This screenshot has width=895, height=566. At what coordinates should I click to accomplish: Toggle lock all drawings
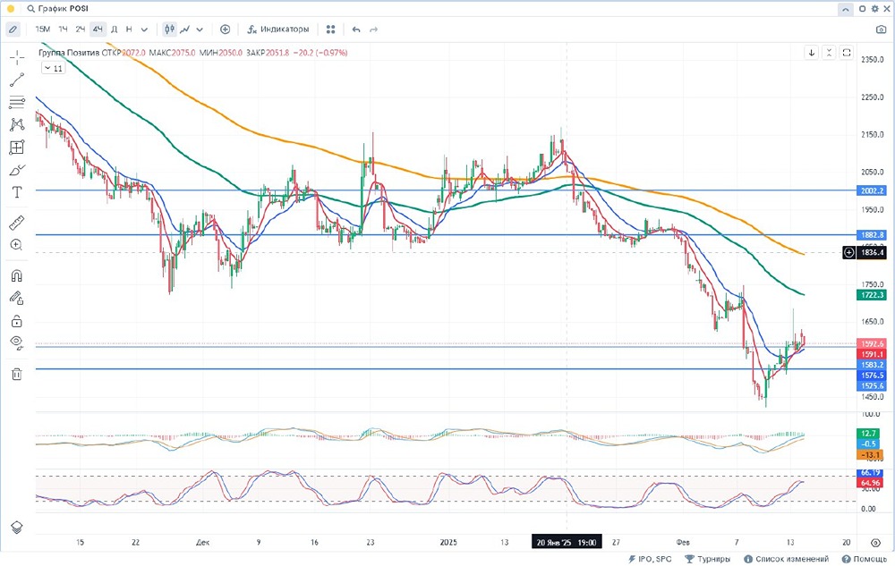(16, 322)
